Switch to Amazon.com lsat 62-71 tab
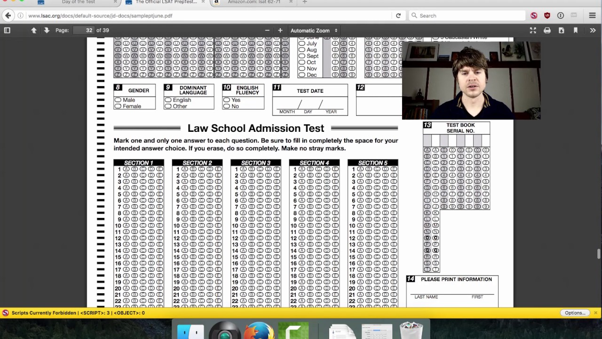The image size is (602, 339). 254,2
